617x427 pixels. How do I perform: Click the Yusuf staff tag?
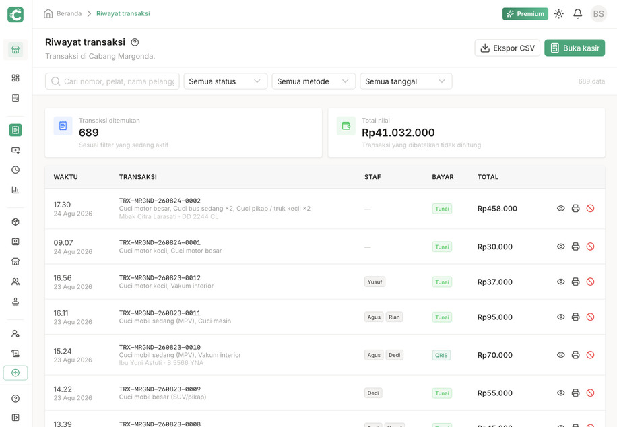tap(375, 282)
